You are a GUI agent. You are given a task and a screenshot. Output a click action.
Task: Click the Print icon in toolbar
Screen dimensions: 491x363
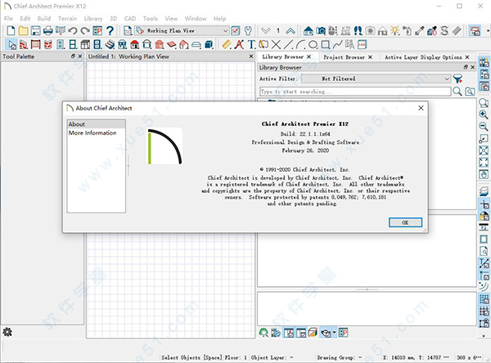click(x=48, y=31)
